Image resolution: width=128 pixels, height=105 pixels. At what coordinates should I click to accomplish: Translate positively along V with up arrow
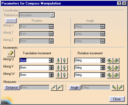65,68
